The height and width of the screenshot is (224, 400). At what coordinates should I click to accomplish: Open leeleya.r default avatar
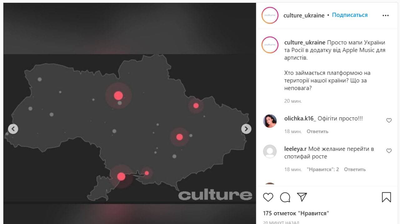270,152
